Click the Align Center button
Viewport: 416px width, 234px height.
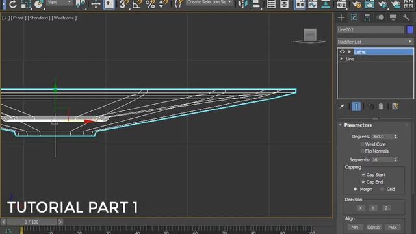click(374, 227)
